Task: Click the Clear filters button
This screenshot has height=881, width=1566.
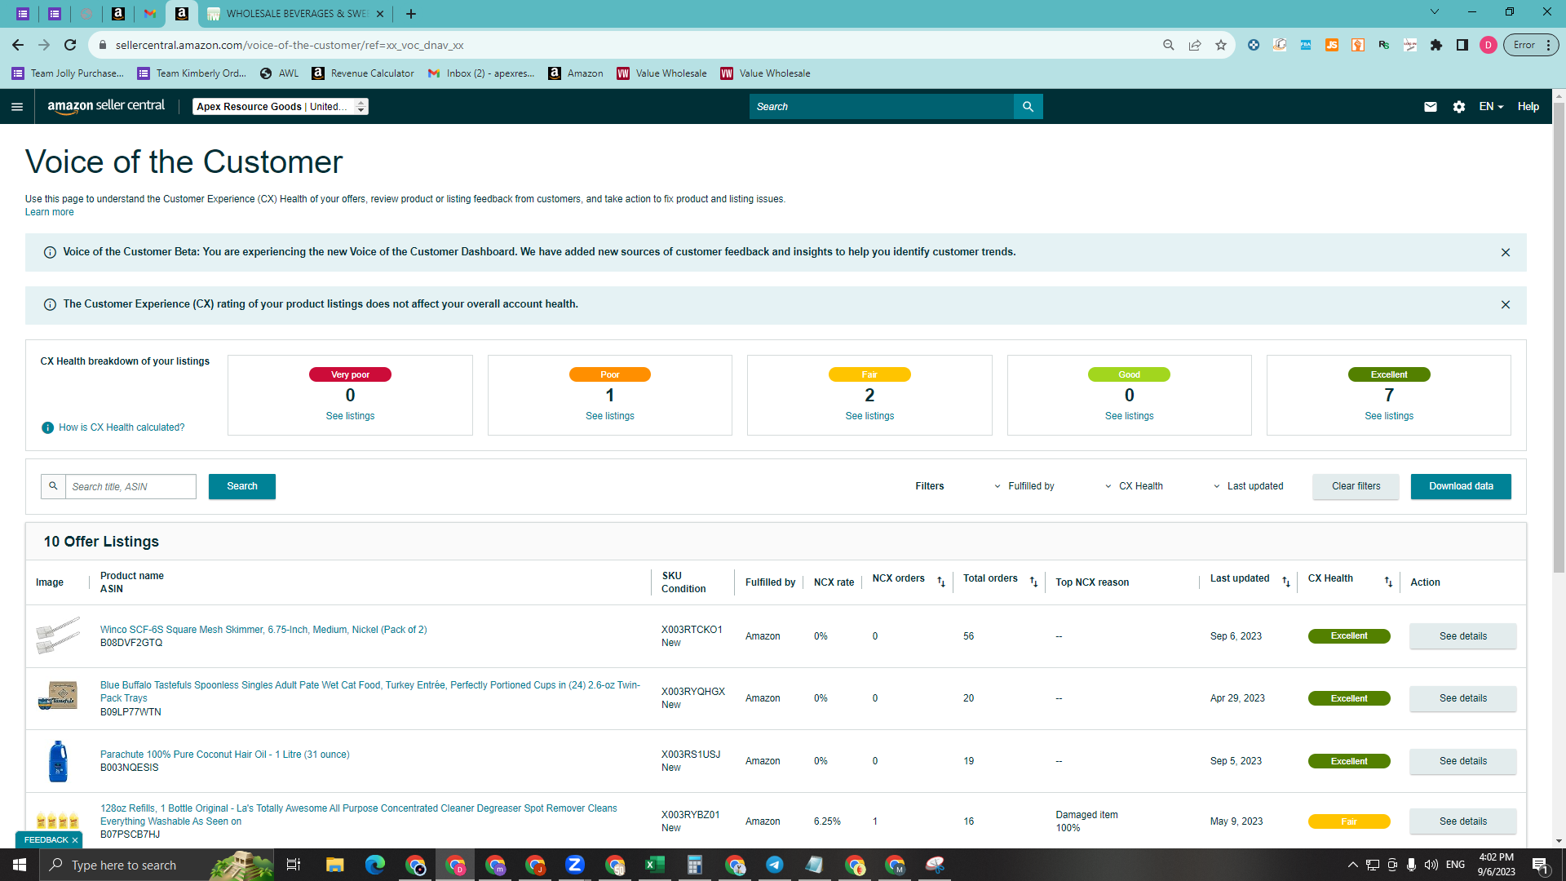Action: pyautogui.click(x=1356, y=487)
